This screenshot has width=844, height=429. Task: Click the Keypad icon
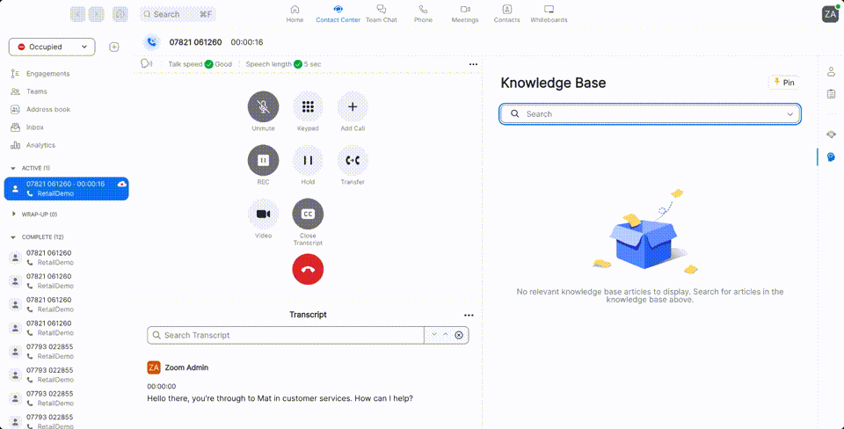[x=308, y=107]
